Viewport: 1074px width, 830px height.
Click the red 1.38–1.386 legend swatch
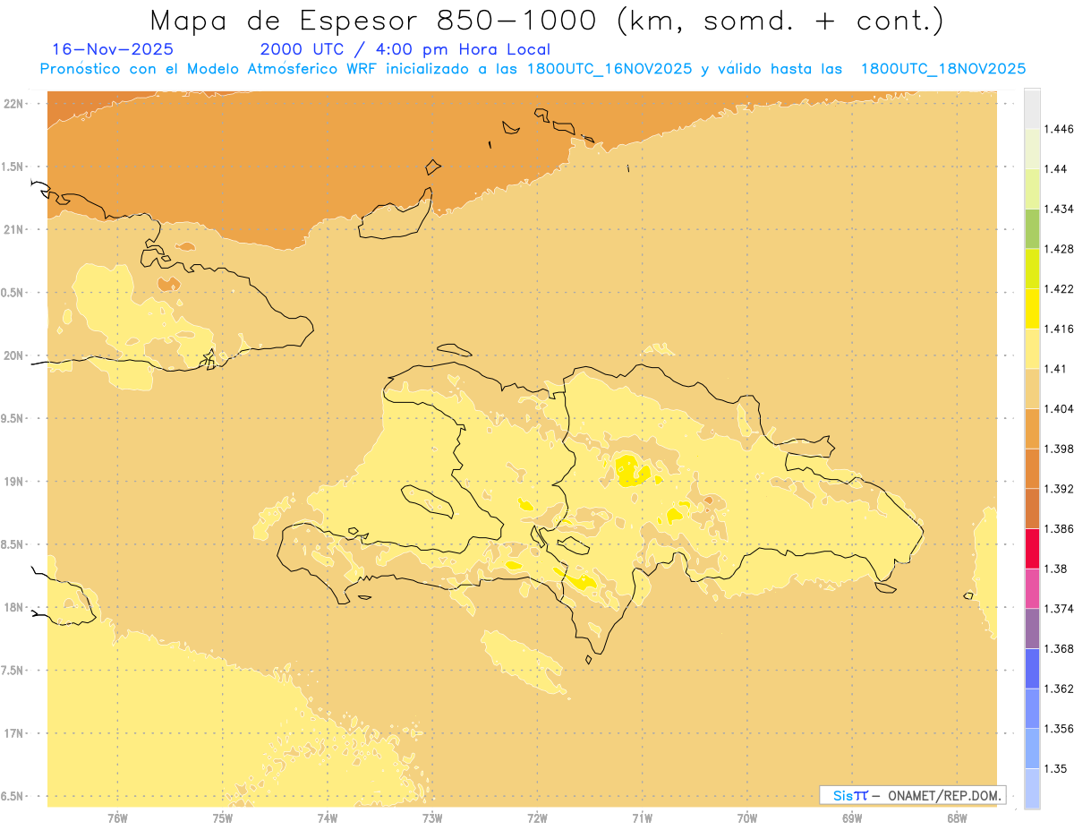(x=1032, y=548)
